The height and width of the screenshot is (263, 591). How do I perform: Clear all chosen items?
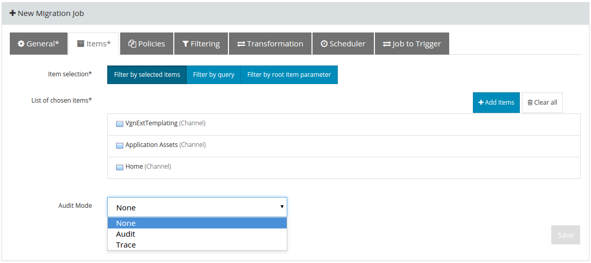(542, 103)
